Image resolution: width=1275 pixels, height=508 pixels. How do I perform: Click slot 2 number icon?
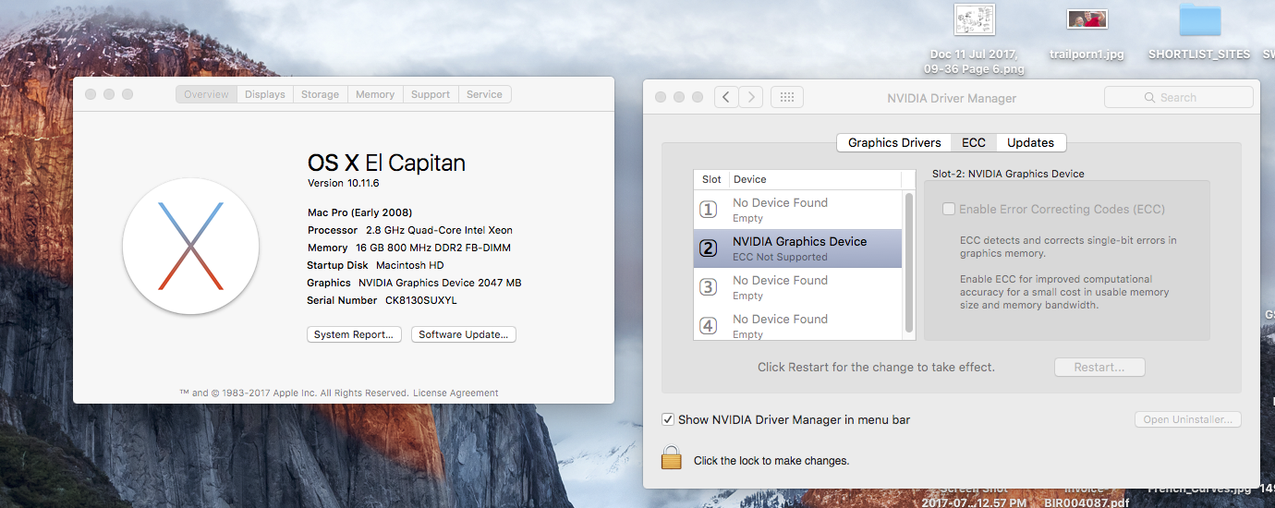click(709, 248)
